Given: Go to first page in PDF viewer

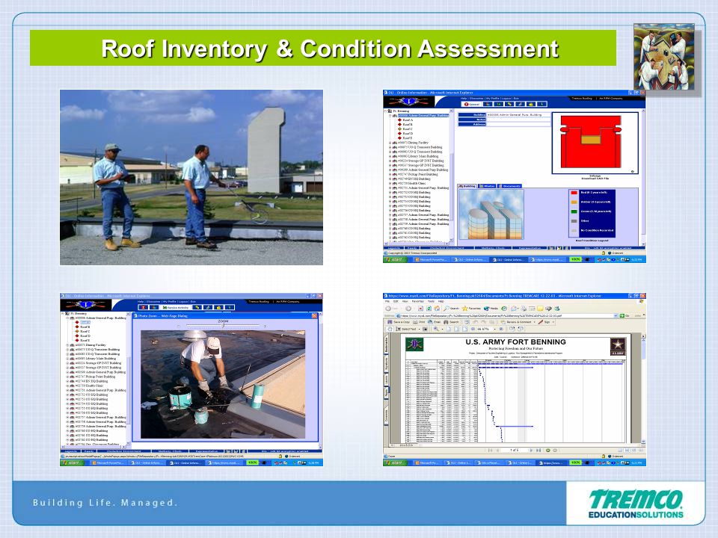Looking at the screenshot, I should tap(489, 451).
